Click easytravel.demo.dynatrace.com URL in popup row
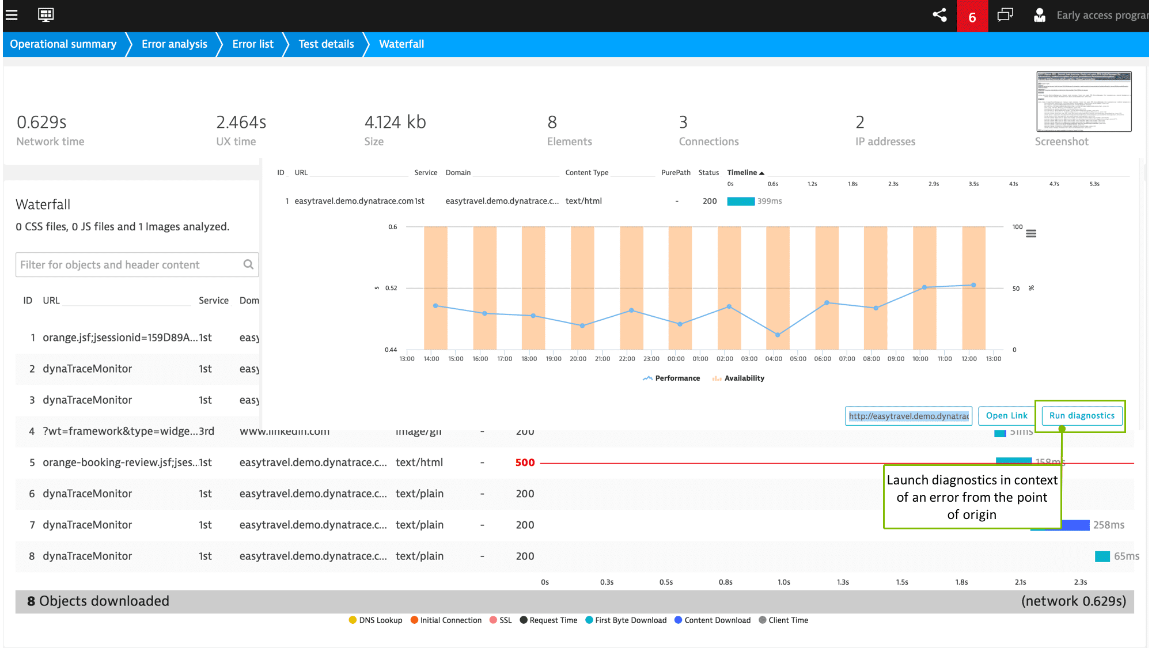Screen dimensions: 1152x648 (354, 201)
